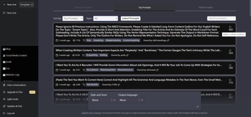Click the #talentacquisition tag
Viewport: 251px width, 117px height.
tap(108, 70)
